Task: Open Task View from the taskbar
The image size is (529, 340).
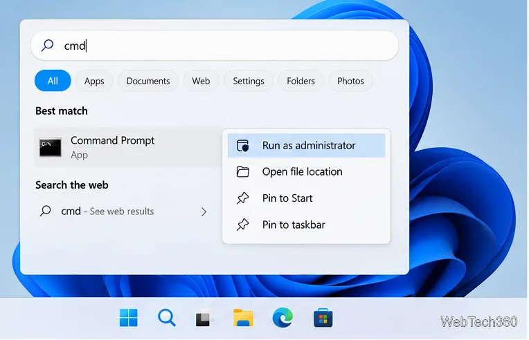Action: (x=204, y=318)
